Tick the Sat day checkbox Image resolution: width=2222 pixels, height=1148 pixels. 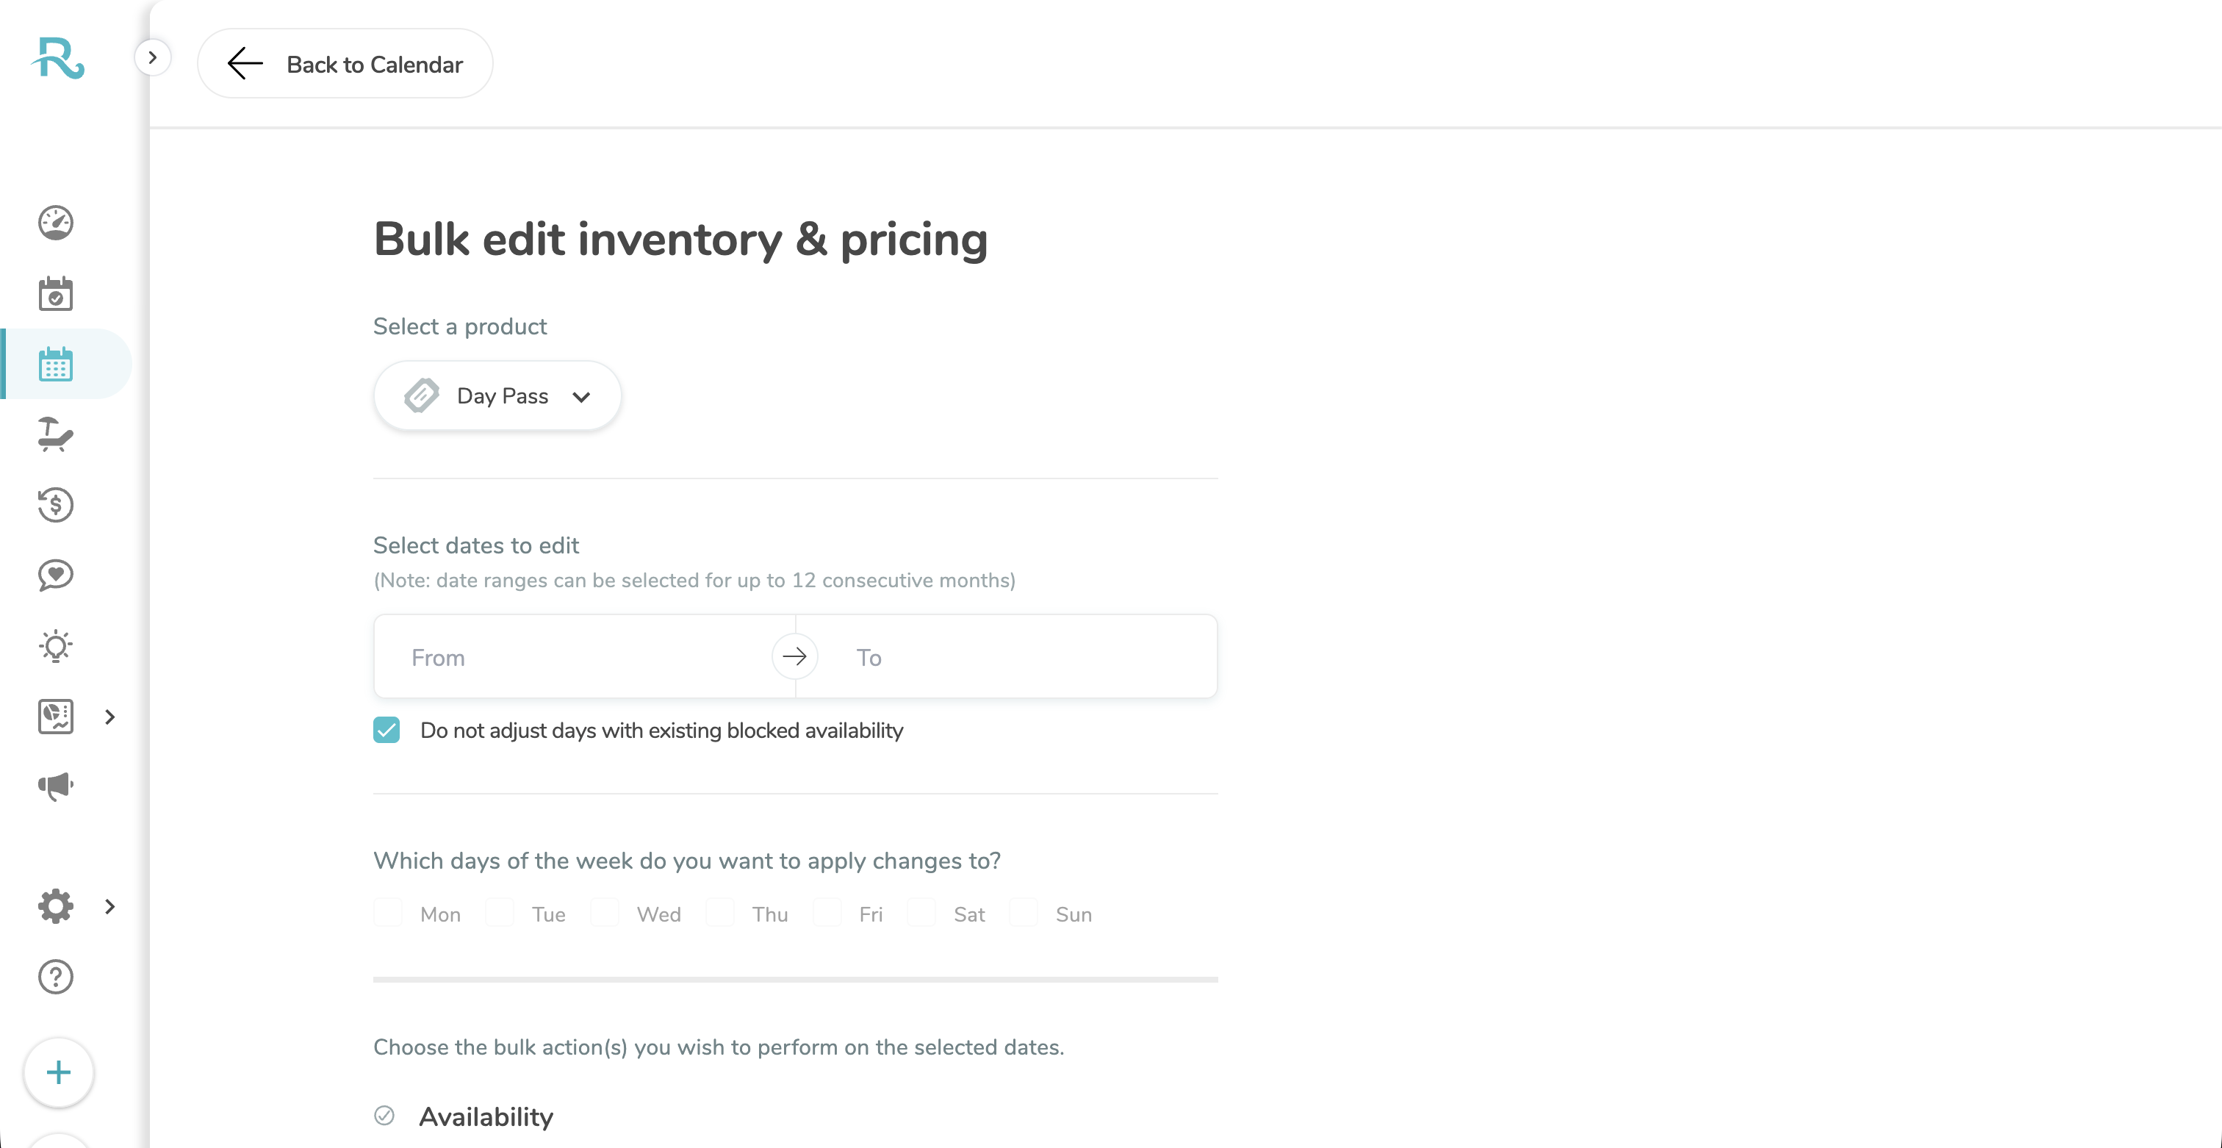pos(921,913)
